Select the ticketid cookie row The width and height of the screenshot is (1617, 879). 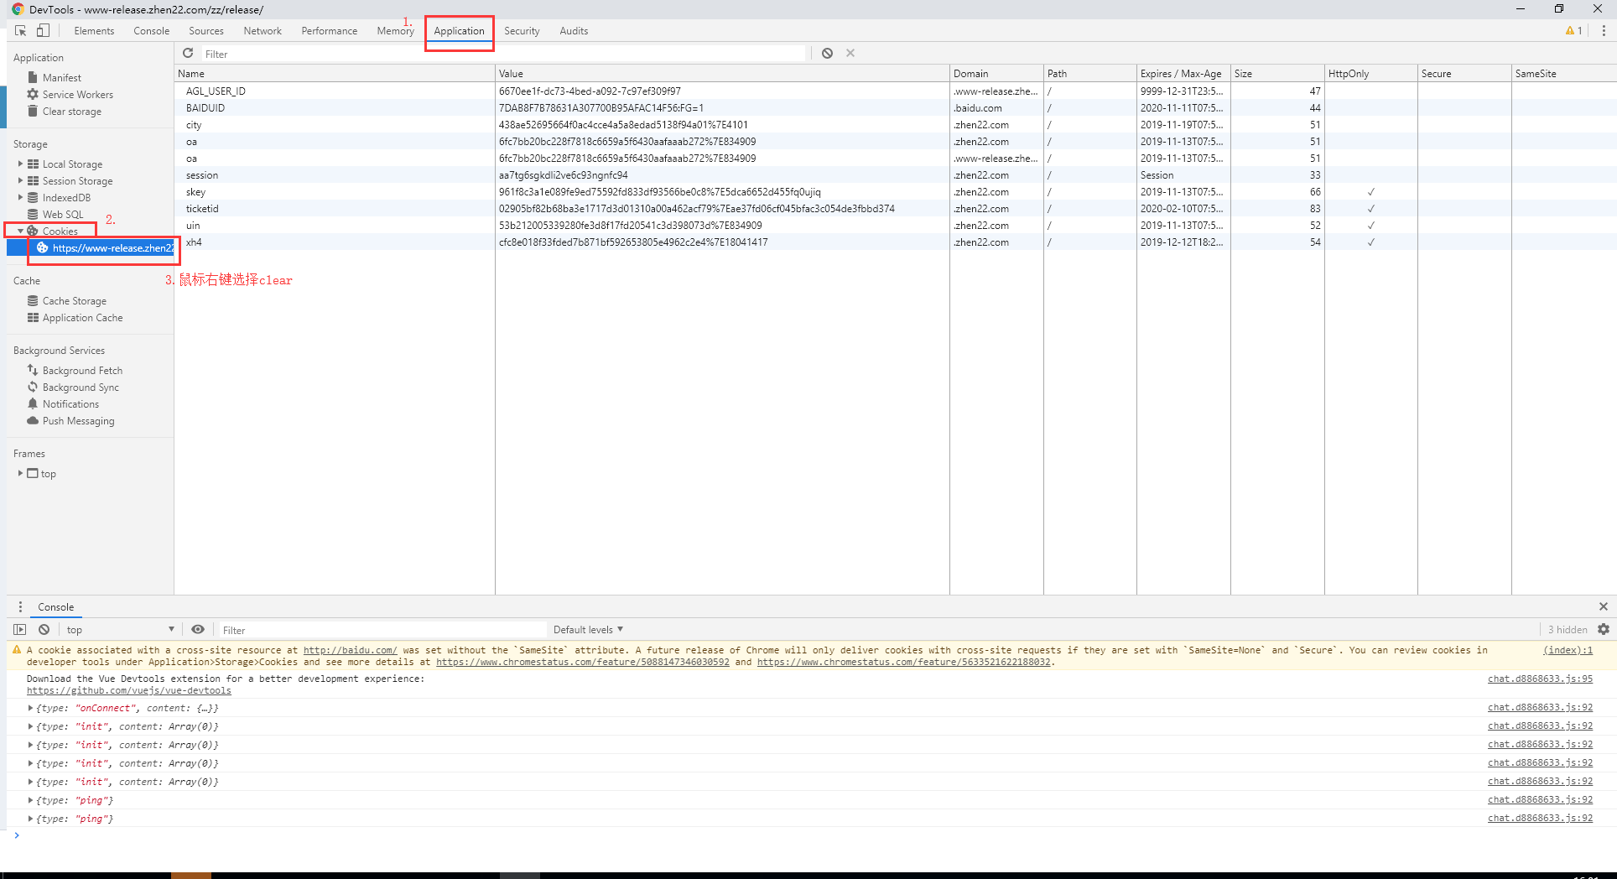(895, 208)
